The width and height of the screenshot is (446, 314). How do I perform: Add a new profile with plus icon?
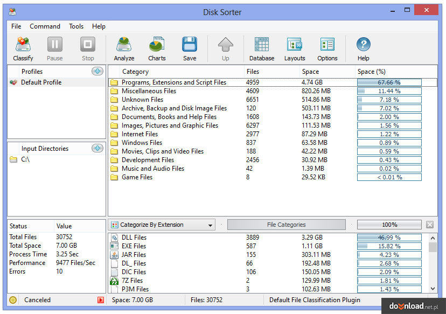(x=97, y=71)
